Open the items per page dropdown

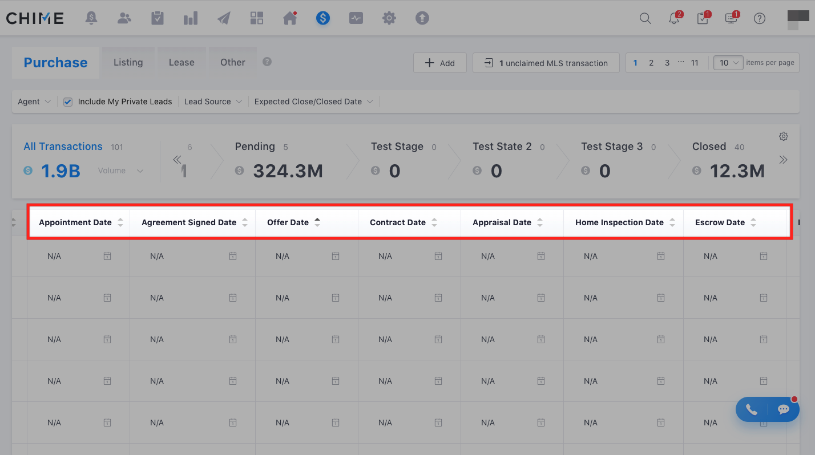[x=728, y=63]
